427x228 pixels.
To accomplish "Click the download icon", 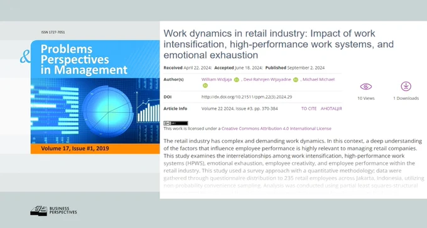I will point(406,86).
